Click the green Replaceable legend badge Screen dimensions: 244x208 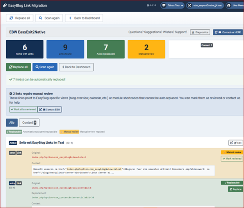[x=14, y=132]
